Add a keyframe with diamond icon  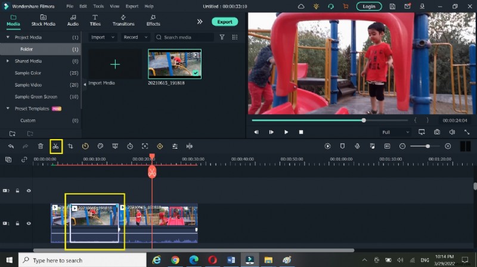[x=160, y=146]
